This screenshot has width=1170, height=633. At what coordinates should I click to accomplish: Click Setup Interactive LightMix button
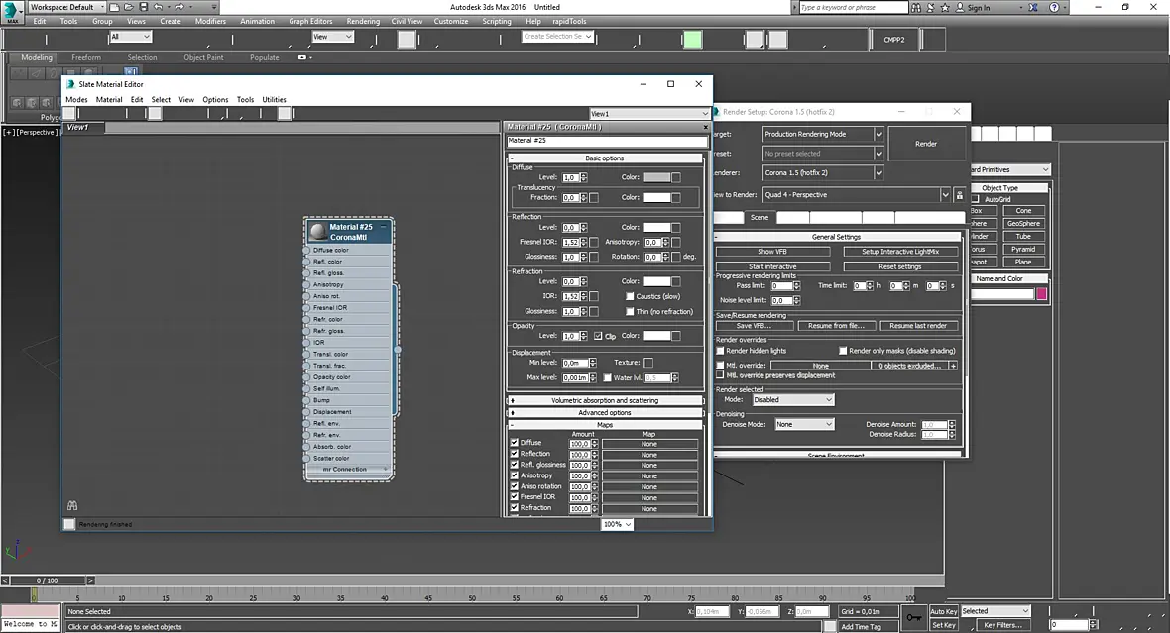coord(900,252)
